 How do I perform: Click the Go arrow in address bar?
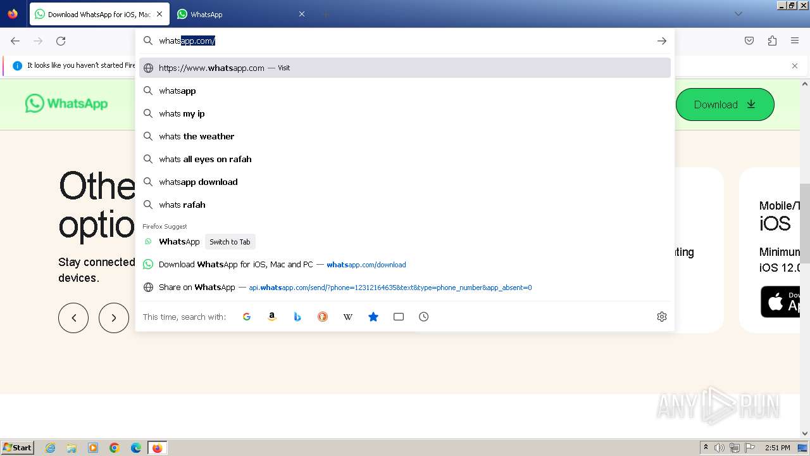pos(662,41)
